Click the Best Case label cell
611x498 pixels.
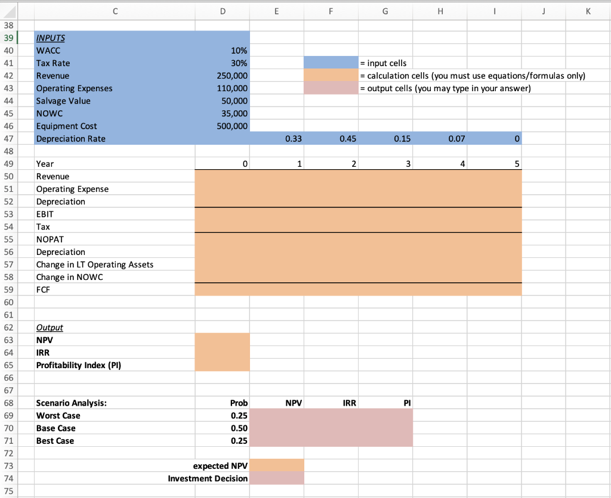click(115, 441)
